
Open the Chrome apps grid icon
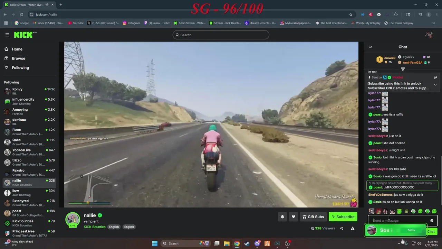(x=6, y=23)
